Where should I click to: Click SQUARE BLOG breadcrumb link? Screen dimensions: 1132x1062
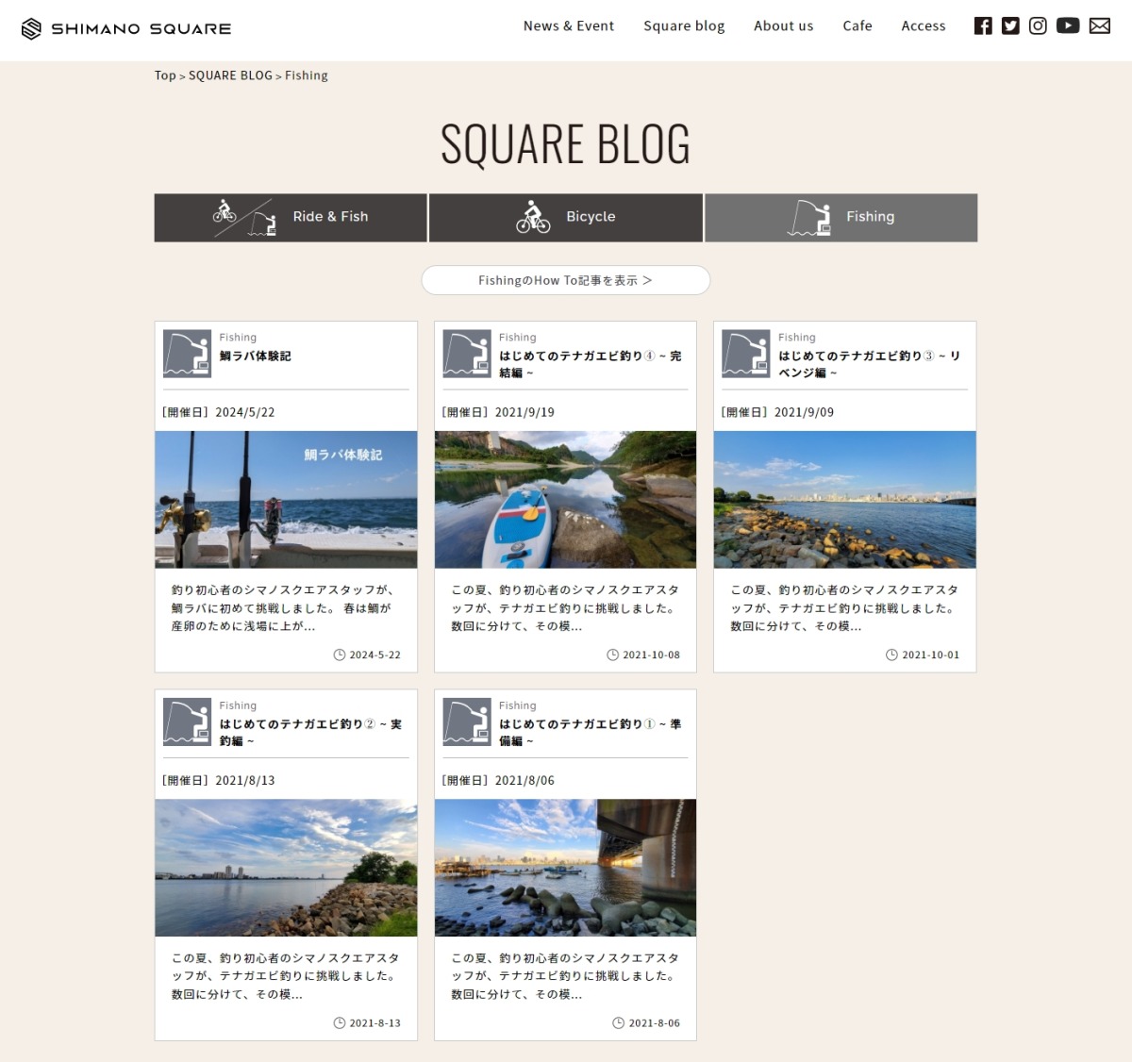click(x=230, y=75)
